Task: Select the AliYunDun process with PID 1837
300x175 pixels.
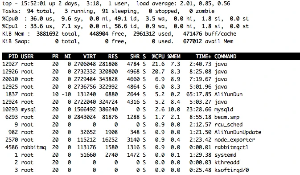Action: point(122,94)
